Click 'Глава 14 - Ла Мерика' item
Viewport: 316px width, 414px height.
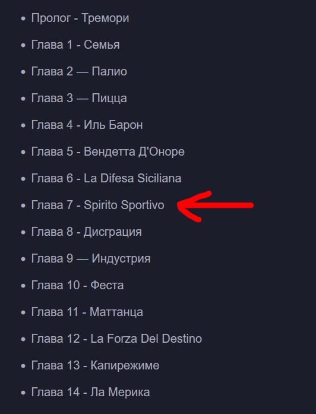(90, 392)
